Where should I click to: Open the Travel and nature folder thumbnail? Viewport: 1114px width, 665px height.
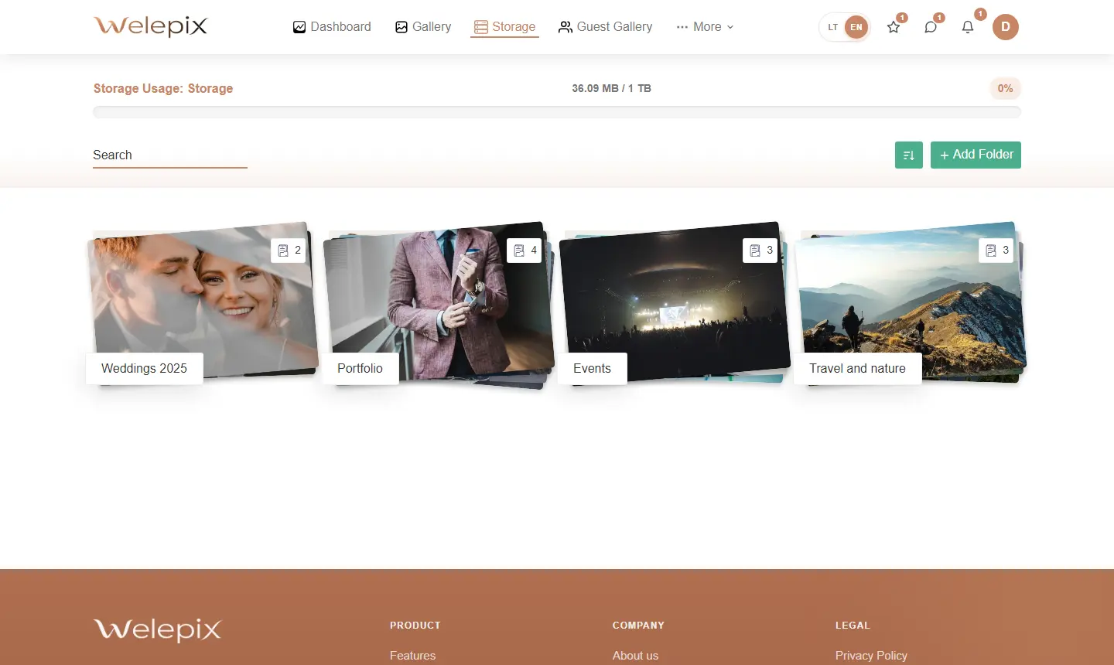911,302
